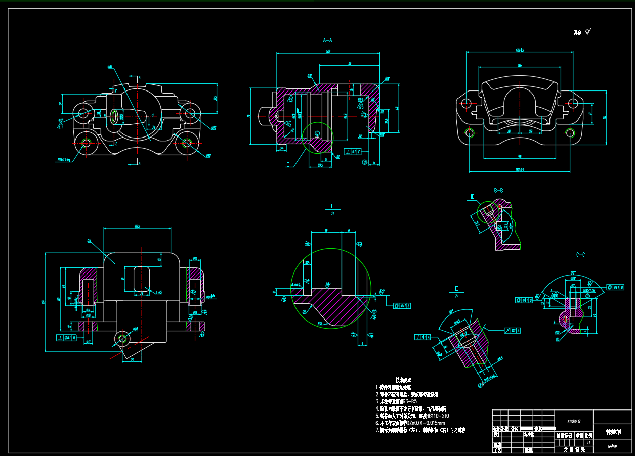635x456 pixels.
Task: Click the "标准化" cell in title block
Action: click(529, 434)
